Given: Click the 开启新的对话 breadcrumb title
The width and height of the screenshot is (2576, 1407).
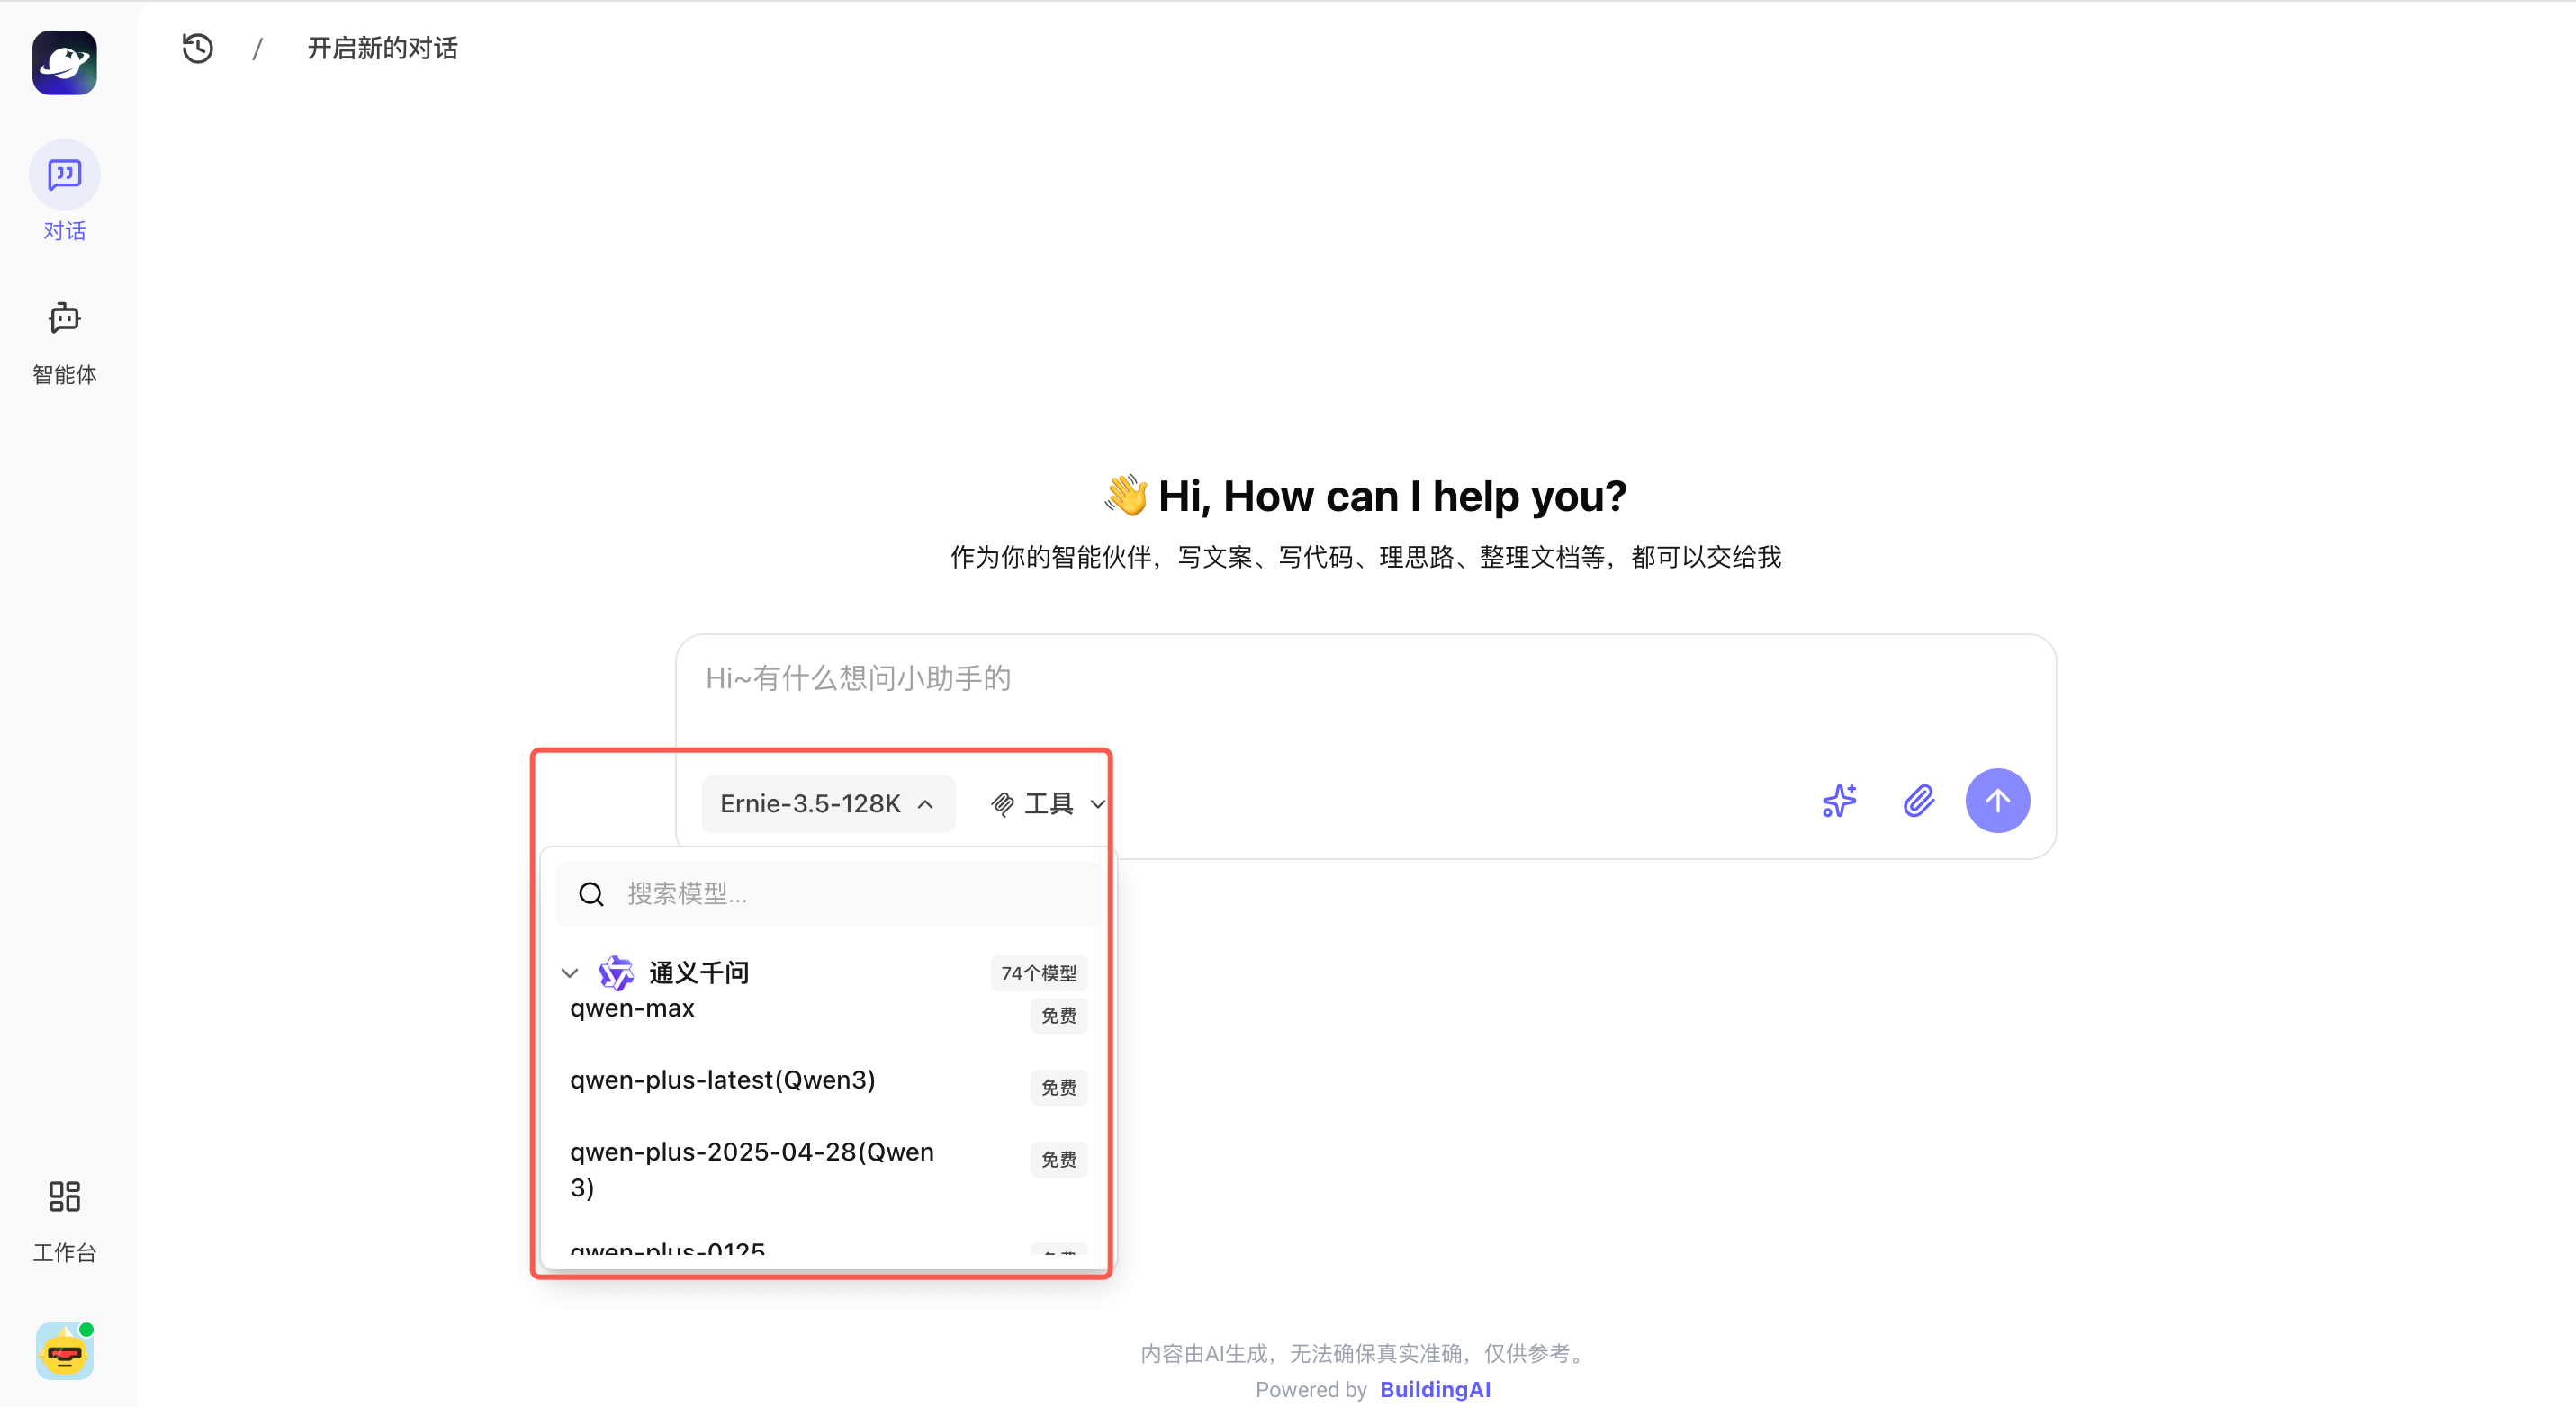Looking at the screenshot, I should point(382,48).
